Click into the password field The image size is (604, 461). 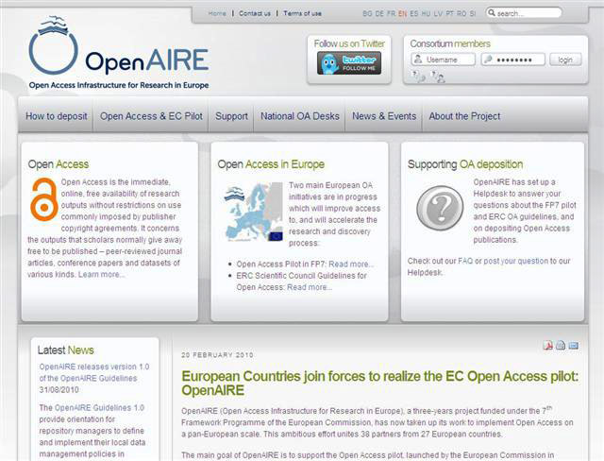point(513,60)
